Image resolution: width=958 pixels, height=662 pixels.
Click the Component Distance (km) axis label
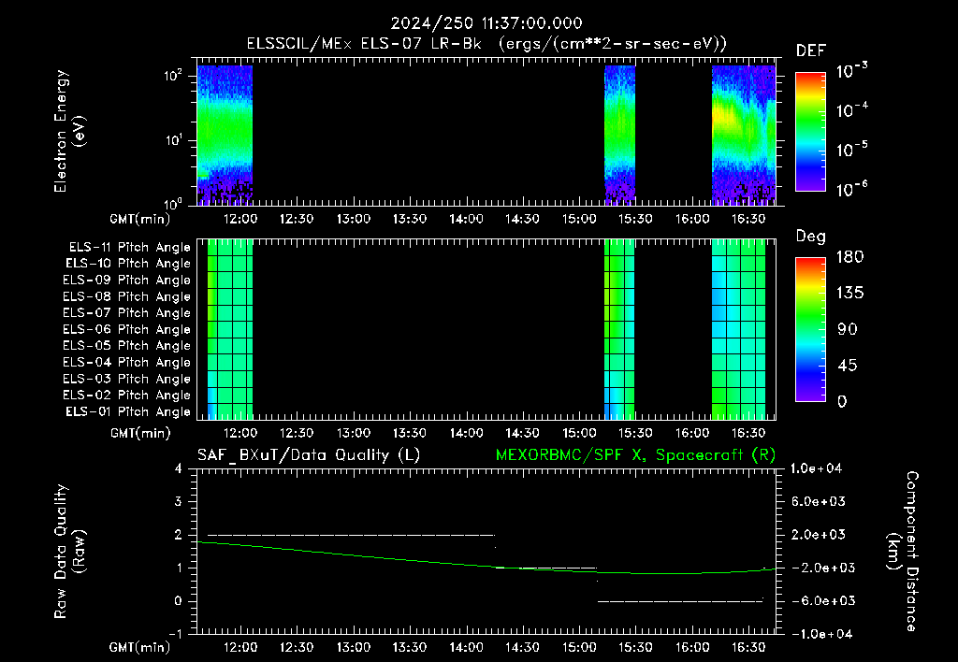pos(902,551)
